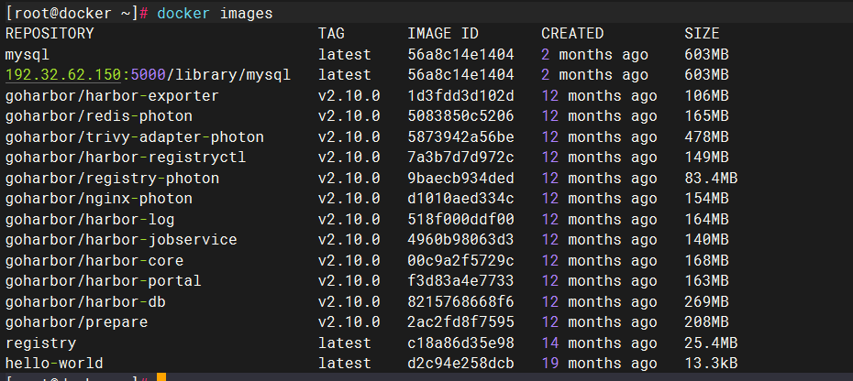Click the IMAGE ID column header
Screen dimensions: 853x381
(443, 34)
